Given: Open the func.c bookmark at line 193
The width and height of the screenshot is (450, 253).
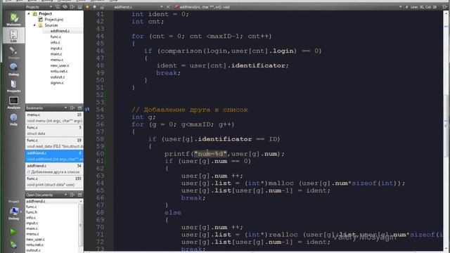Looking at the screenshot, I should (54, 181).
